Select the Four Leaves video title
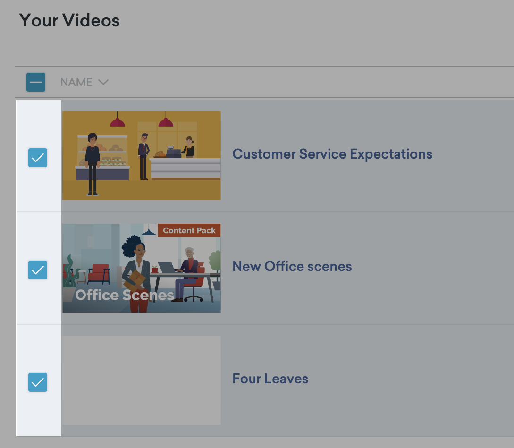 coord(270,379)
